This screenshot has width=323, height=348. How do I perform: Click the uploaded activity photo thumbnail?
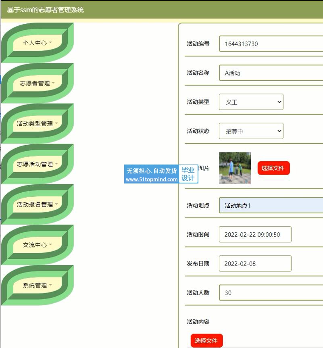coord(235,168)
